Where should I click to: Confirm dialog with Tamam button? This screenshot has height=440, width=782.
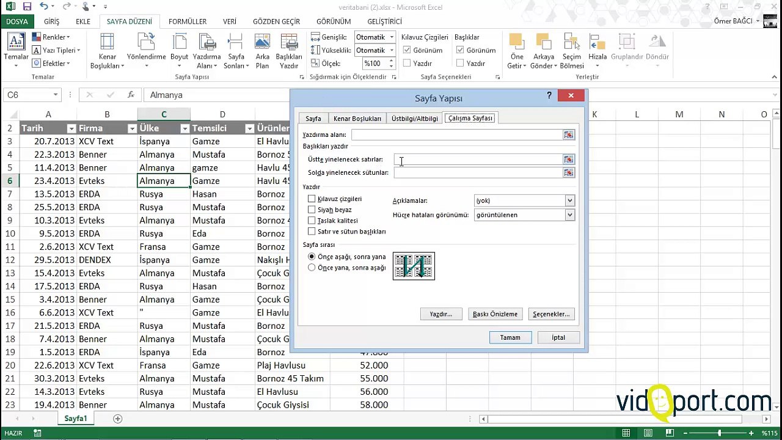click(510, 337)
